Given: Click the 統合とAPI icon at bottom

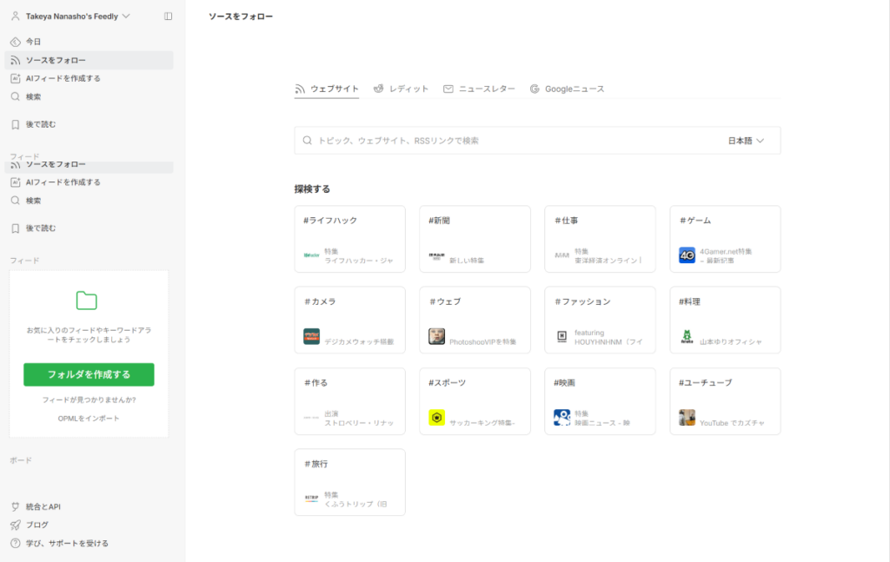Looking at the screenshot, I should pyautogui.click(x=14, y=506).
